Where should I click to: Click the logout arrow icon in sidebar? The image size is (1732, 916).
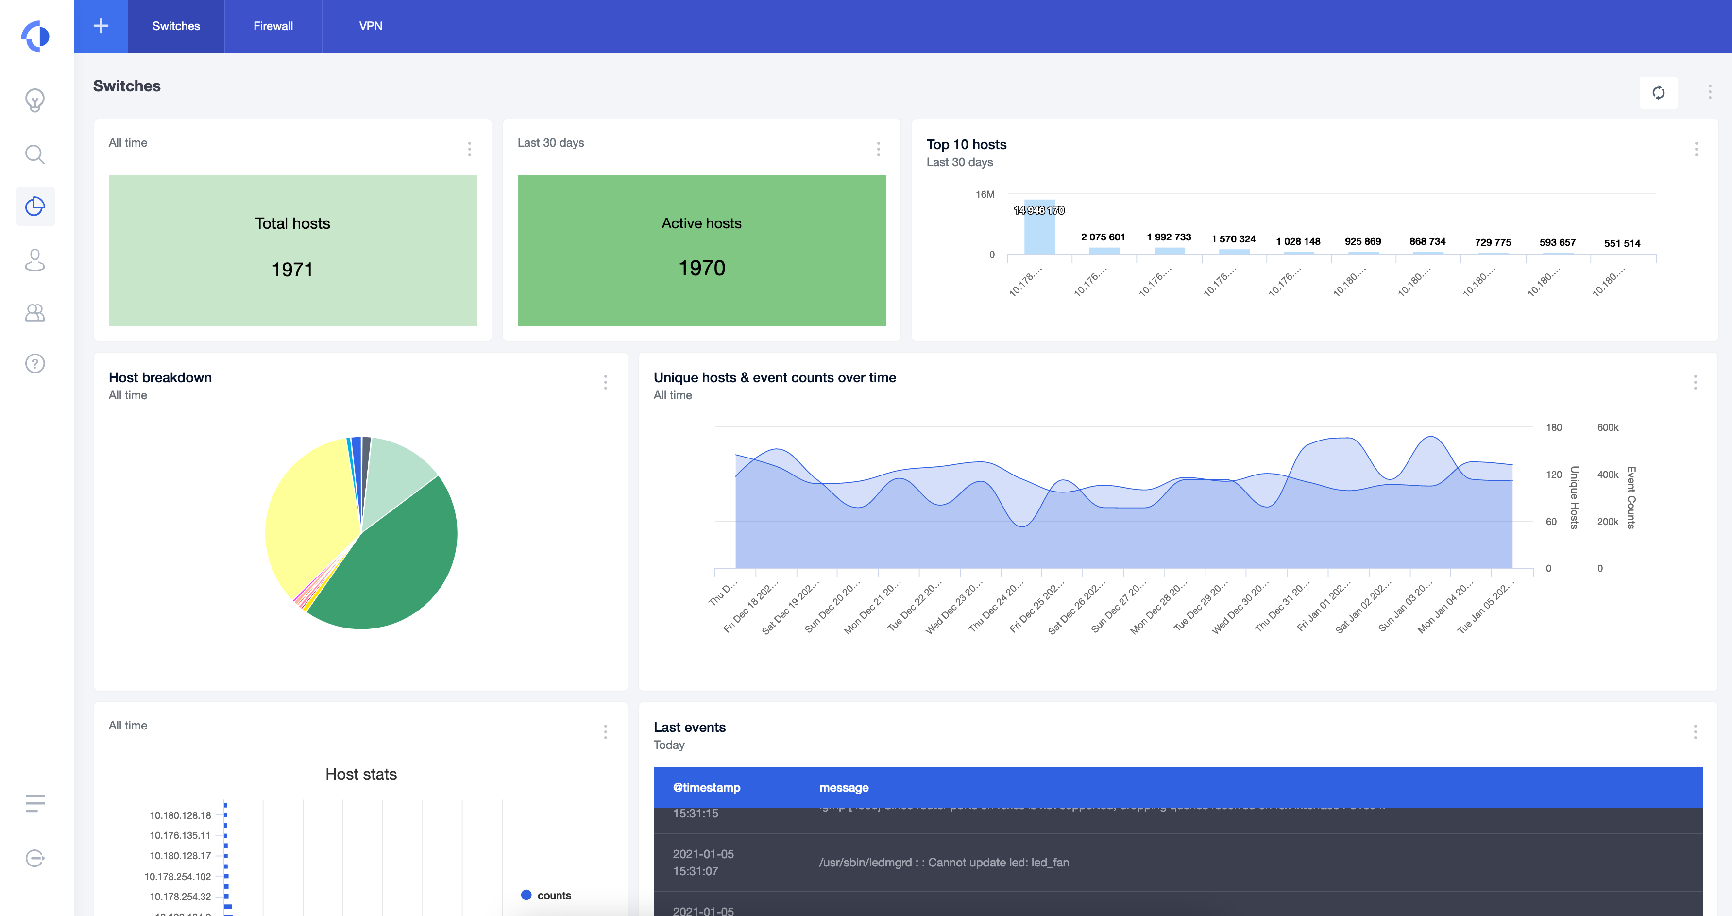click(35, 858)
